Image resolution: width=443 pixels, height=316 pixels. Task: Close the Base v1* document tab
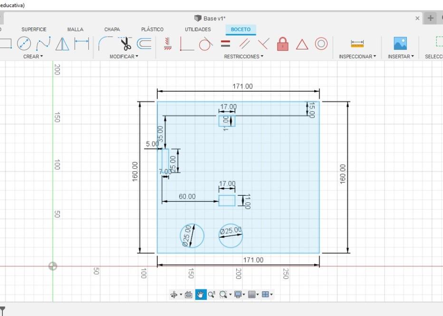(417, 19)
